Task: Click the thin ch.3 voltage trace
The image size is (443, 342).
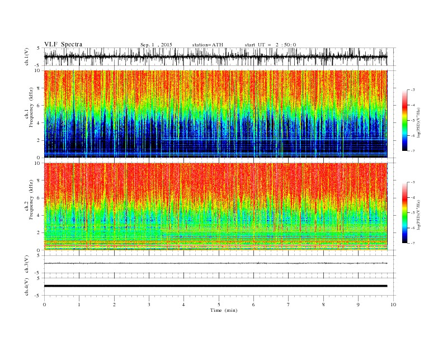Action: tap(216, 263)
